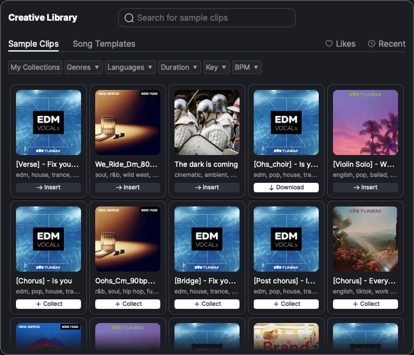Expand the Languages filter dropdown
The width and height of the screenshot is (414, 355).
point(131,67)
